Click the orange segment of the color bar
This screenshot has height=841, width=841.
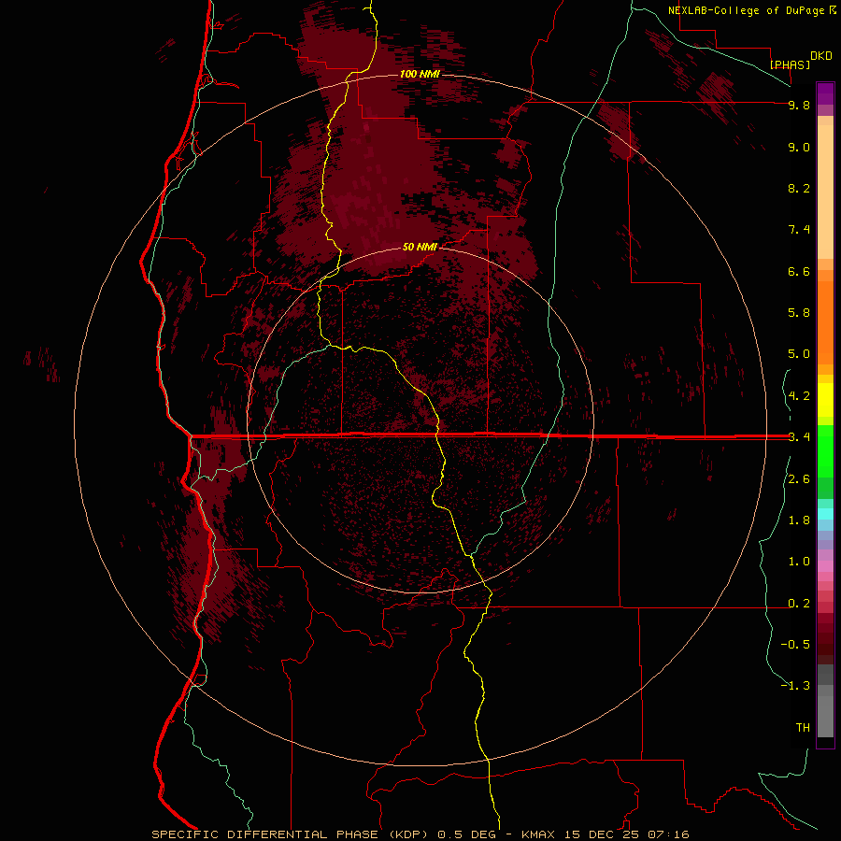click(x=825, y=321)
